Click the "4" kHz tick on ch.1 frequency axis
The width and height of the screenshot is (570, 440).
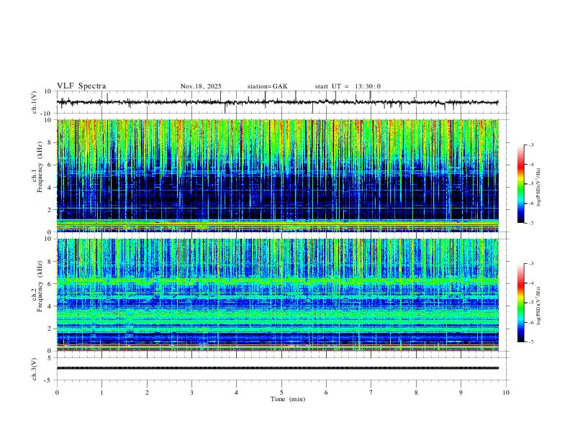coord(50,188)
